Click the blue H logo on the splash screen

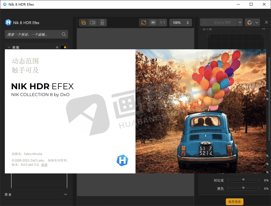click(122, 160)
